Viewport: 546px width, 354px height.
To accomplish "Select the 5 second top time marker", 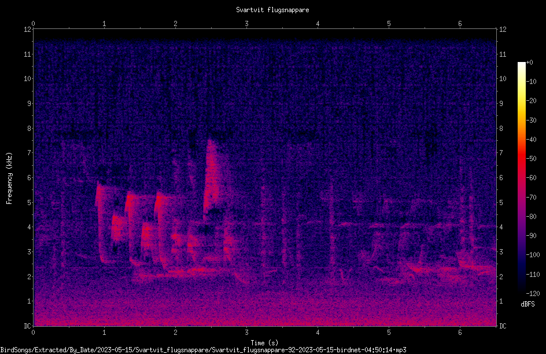I will click(x=389, y=24).
